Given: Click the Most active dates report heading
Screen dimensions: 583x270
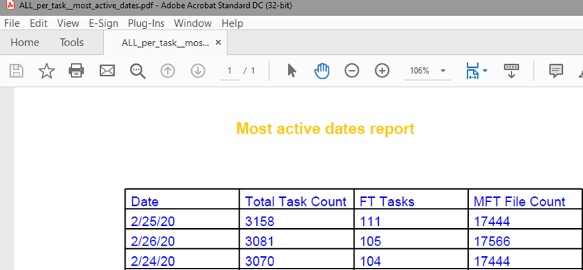Looking at the screenshot, I should point(325,129).
